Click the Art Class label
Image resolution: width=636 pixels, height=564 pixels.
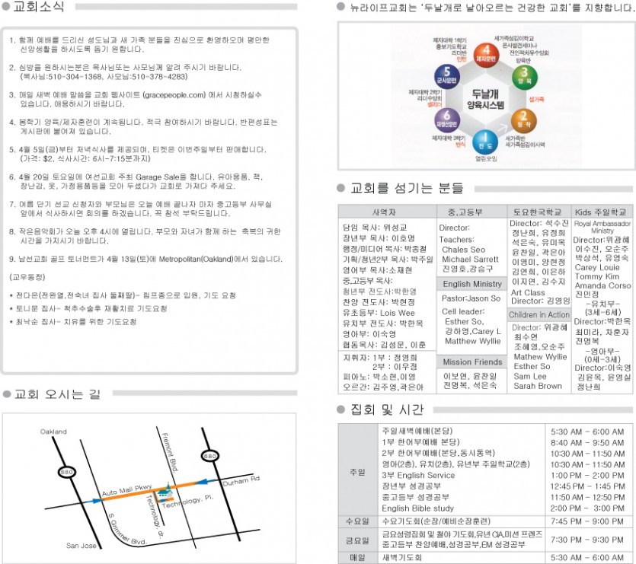point(528,292)
